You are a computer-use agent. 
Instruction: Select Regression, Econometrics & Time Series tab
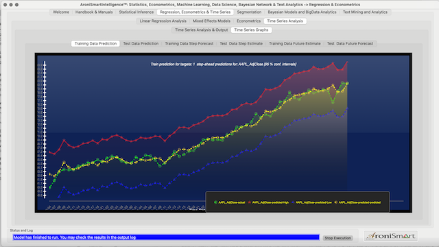(195, 12)
